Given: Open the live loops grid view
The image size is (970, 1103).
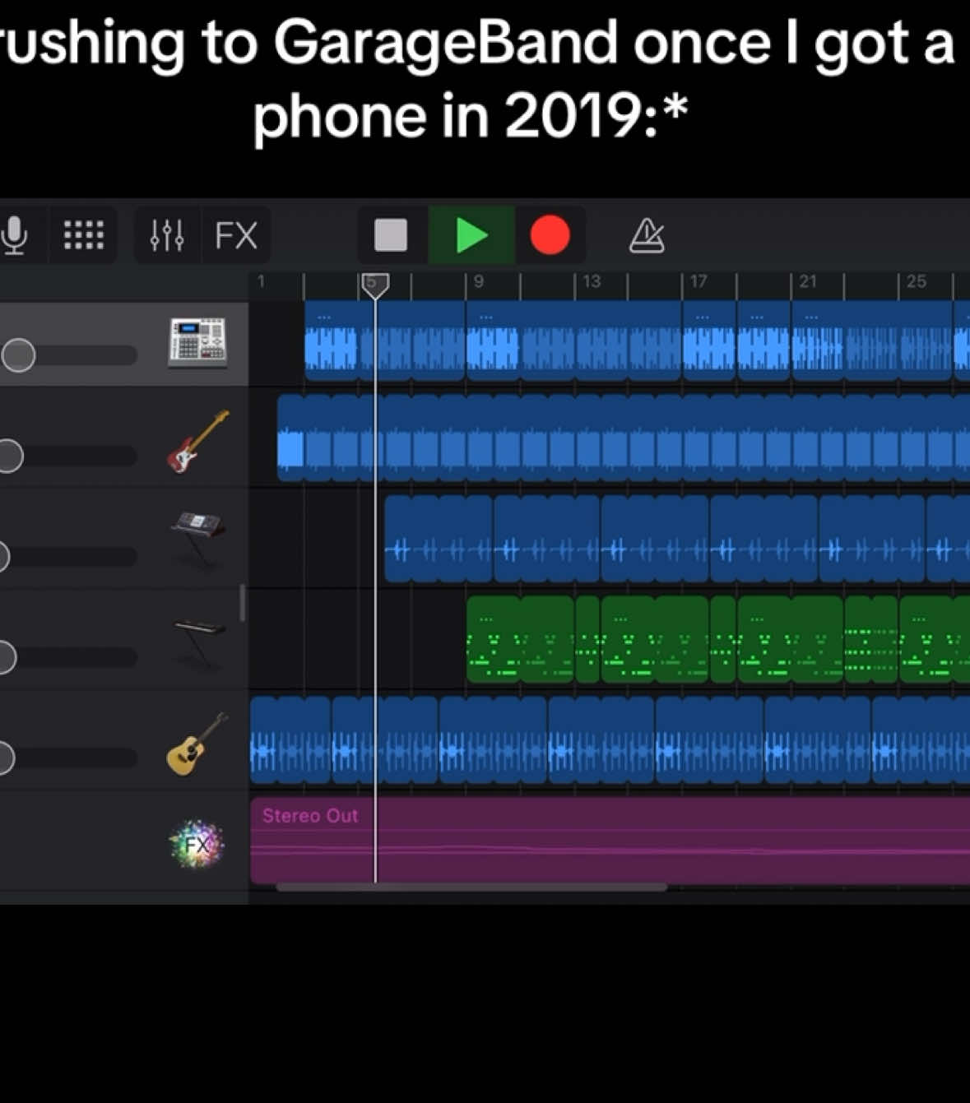Looking at the screenshot, I should pos(84,235).
